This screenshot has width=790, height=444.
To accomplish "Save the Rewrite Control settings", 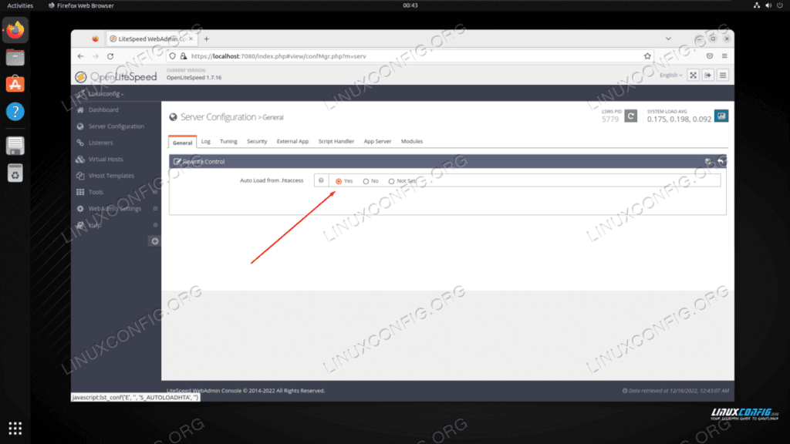I will pyautogui.click(x=709, y=162).
